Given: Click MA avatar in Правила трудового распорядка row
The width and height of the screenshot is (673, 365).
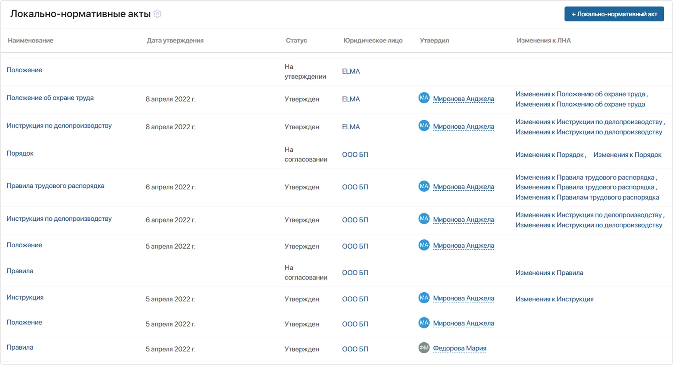Looking at the screenshot, I should coord(424,186).
